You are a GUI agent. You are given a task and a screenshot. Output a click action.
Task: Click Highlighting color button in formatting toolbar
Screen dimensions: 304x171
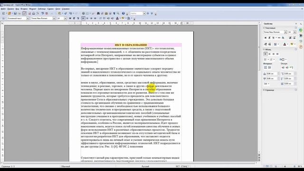click(123, 18)
